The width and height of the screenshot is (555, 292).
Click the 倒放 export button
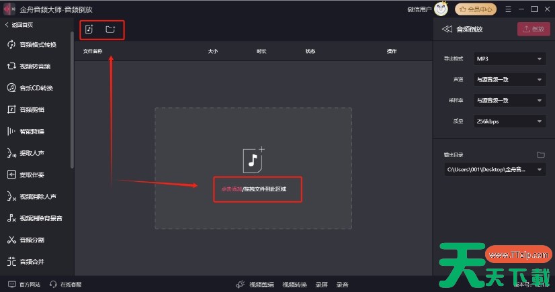533,29
